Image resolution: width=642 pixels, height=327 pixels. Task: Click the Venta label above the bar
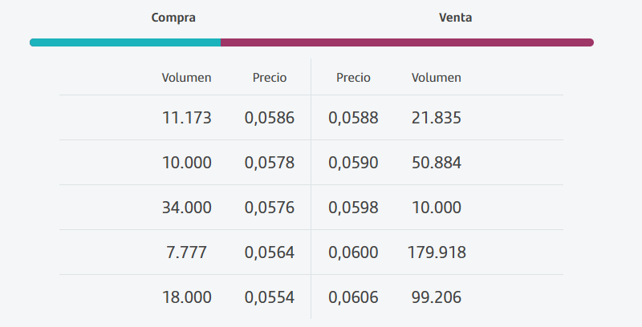pyautogui.click(x=455, y=18)
